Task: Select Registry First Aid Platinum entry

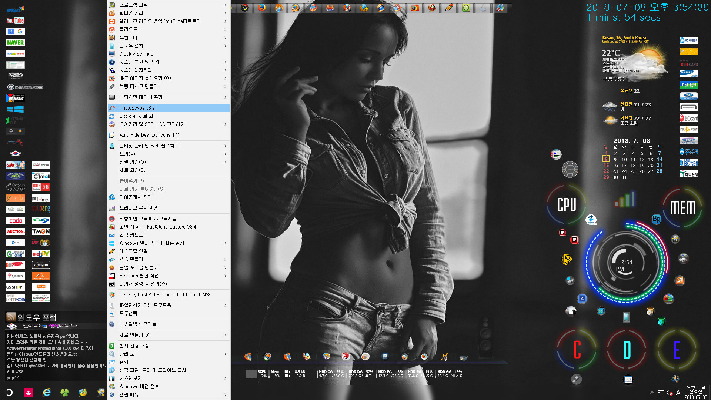Action: [168, 294]
